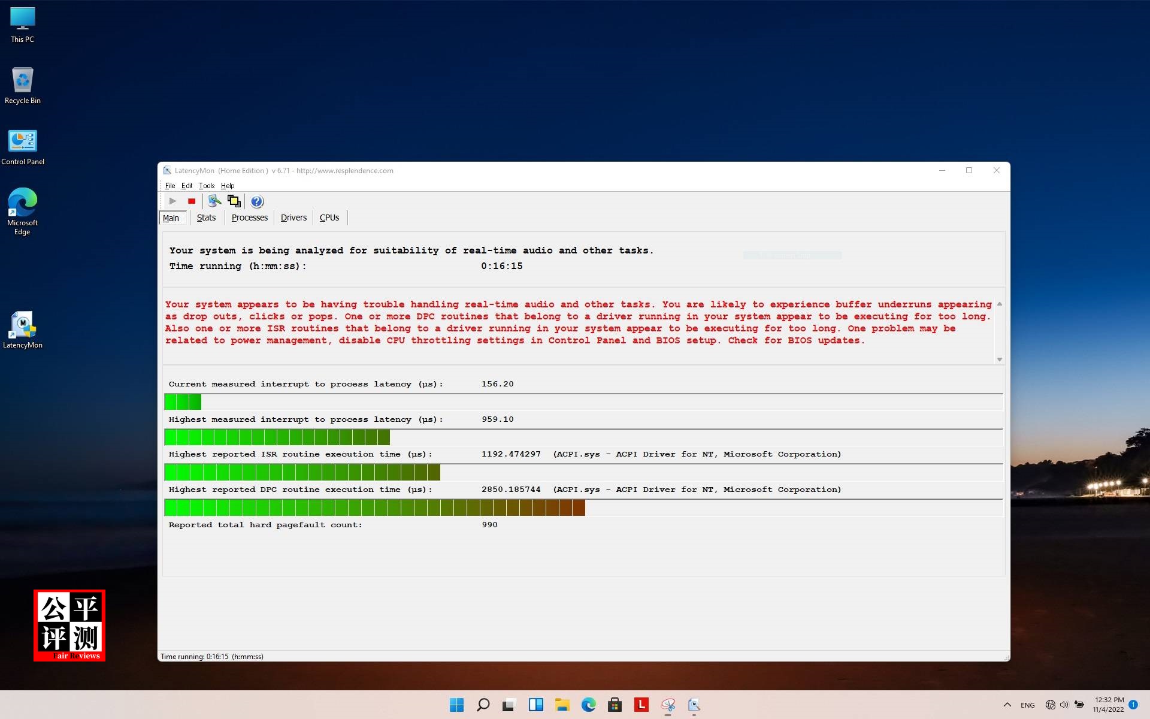The height and width of the screenshot is (719, 1150).
Task: Switch to the Drivers tab
Action: pyautogui.click(x=293, y=217)
